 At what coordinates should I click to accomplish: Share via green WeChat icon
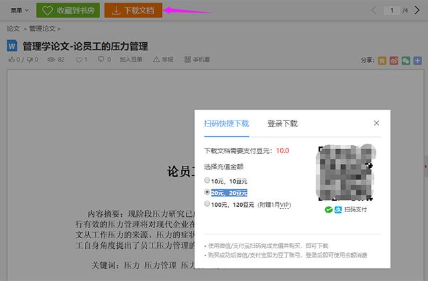pos(406,60)
